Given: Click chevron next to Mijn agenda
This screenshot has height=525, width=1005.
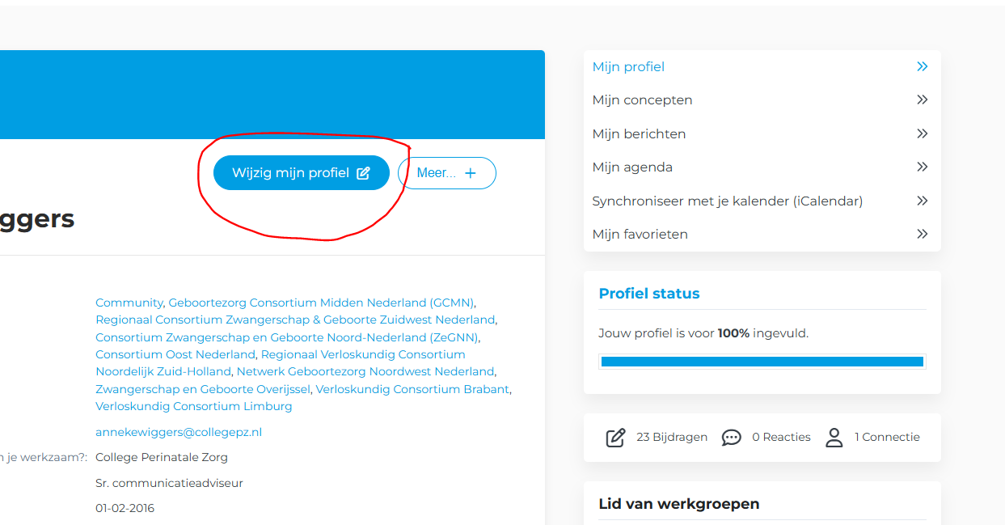Looking at the screenshot, I should point(922,167).
